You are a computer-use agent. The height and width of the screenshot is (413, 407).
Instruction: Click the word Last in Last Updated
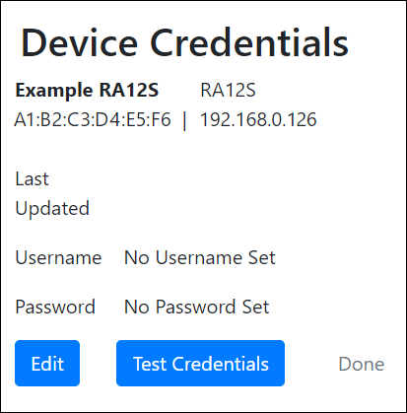[x=32, y=179]
